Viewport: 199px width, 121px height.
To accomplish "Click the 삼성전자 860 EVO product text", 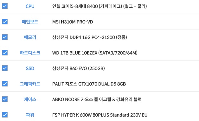I will pyautogui.click(x=79, y=68).
